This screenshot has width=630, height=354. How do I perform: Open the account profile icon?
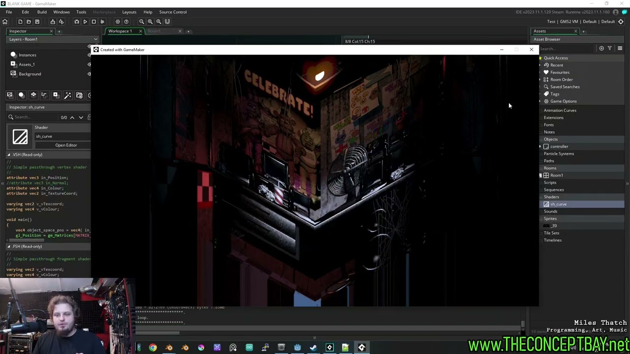pos(616,12)
